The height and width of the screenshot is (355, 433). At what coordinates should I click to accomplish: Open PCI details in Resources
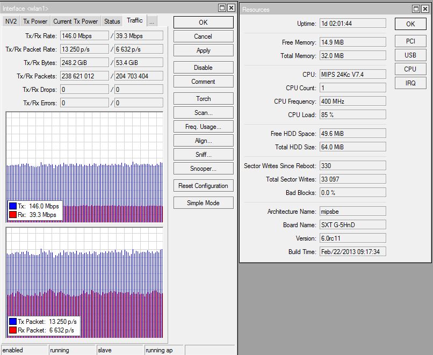click(410, 41)
